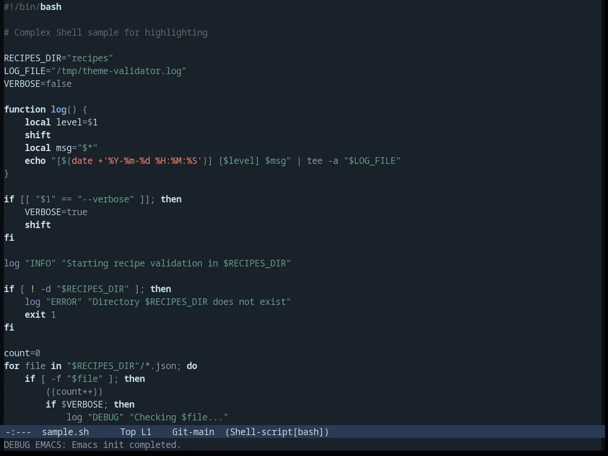Click the buffer status dashes in mode line
Viewport: 608px width, 456px height.
click(x=18, y=432)
